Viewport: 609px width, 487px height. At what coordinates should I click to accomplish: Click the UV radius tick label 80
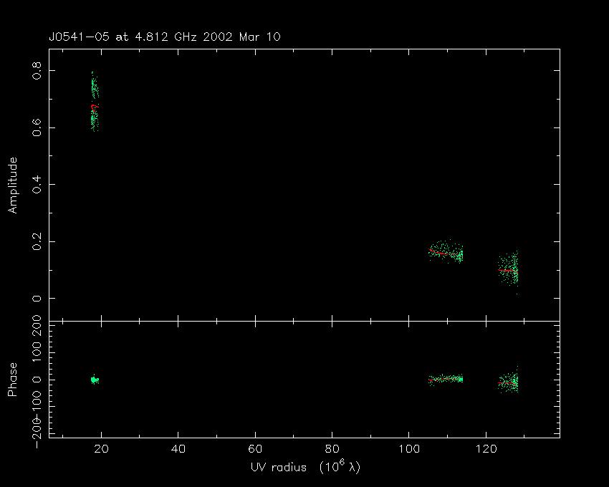coord(332,449)
